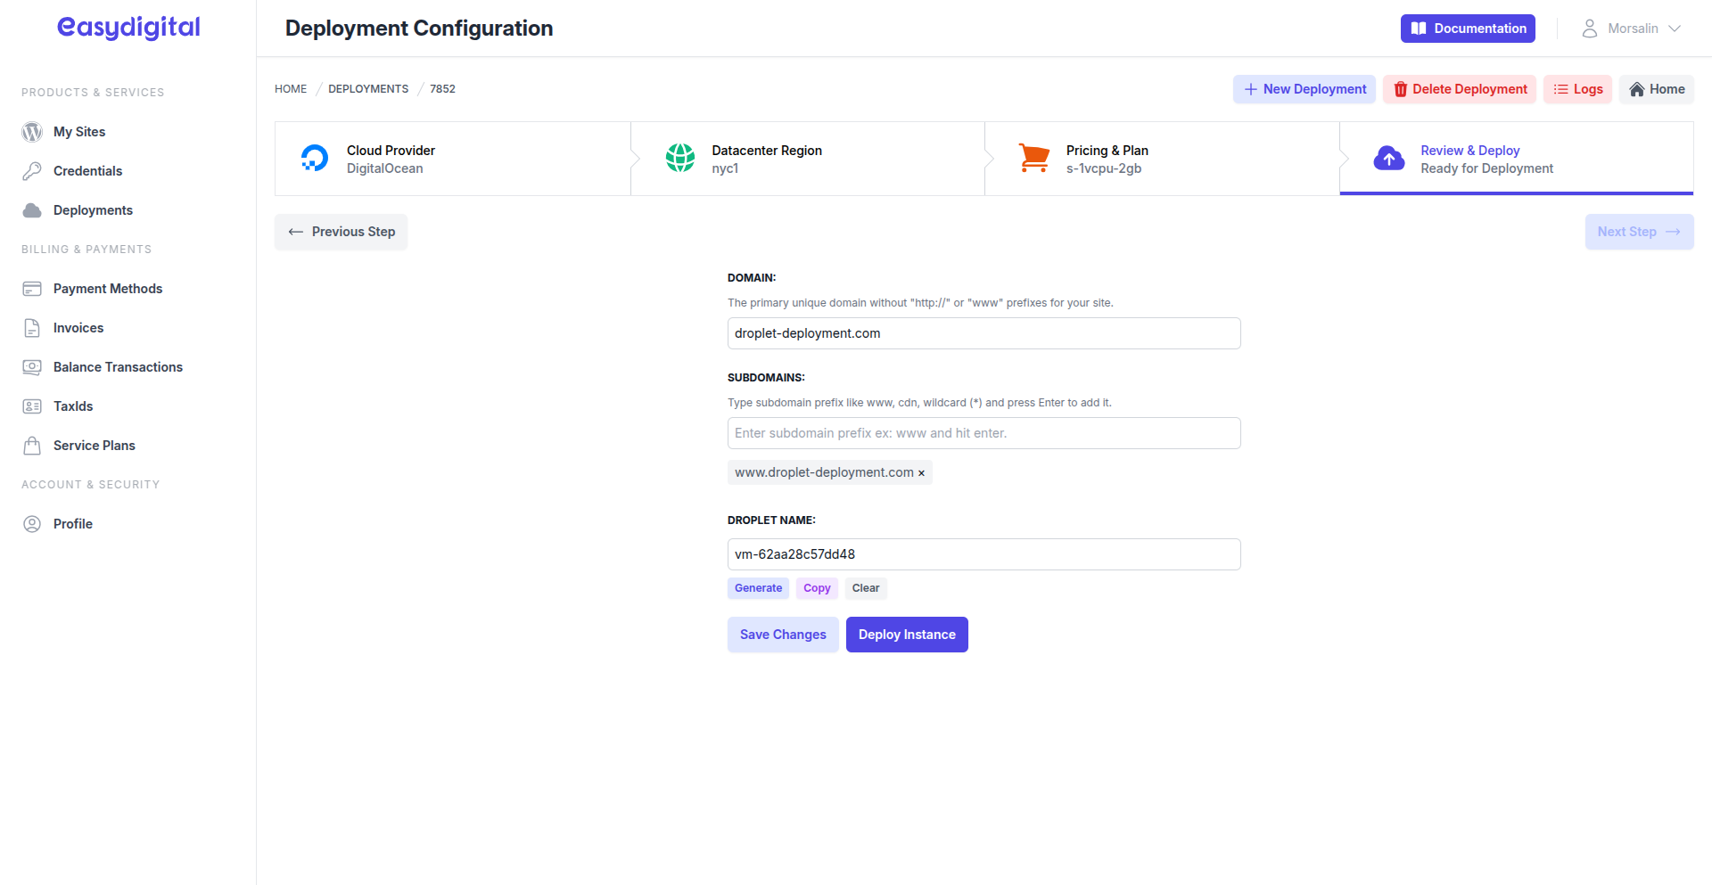
Task: Go to the Pricing & Plan step
Action: tap(1161, 159)
